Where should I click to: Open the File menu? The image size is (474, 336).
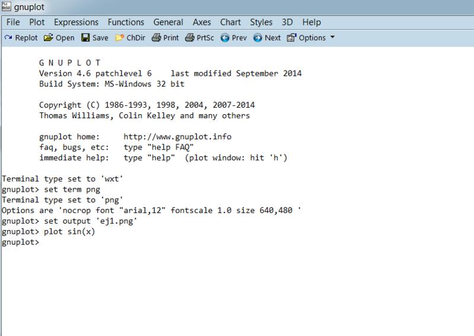13,22
